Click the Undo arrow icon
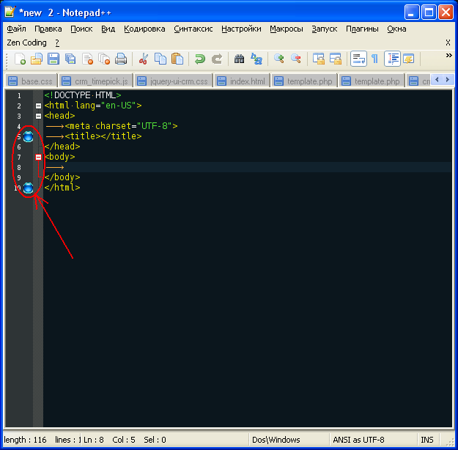Viewport: 458px width, 450px height. coord(199,59)
